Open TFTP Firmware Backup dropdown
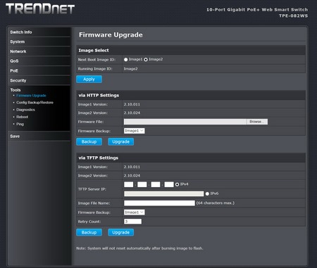The image size is (317, 268). pos(135,212)
